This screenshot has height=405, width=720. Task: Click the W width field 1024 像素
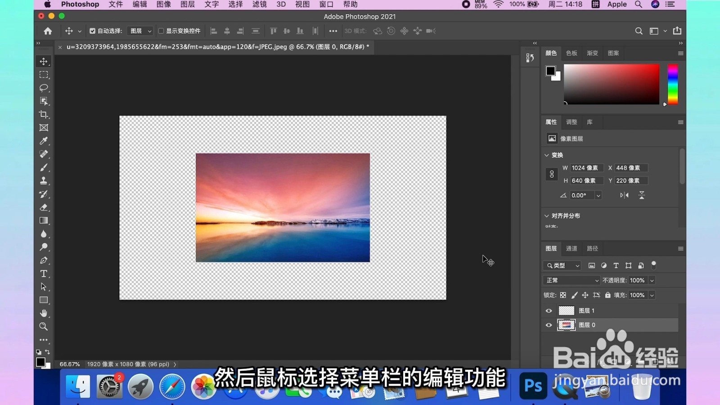tap(586, 168)
